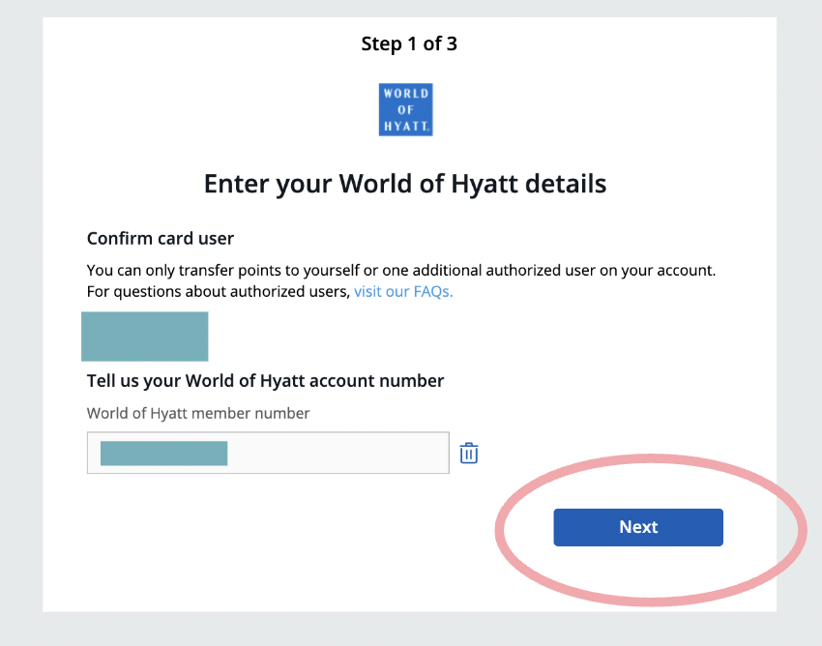Click the redacted card user name block
The width and height of the screenshot is (822, 646).
tap(145, 337)
